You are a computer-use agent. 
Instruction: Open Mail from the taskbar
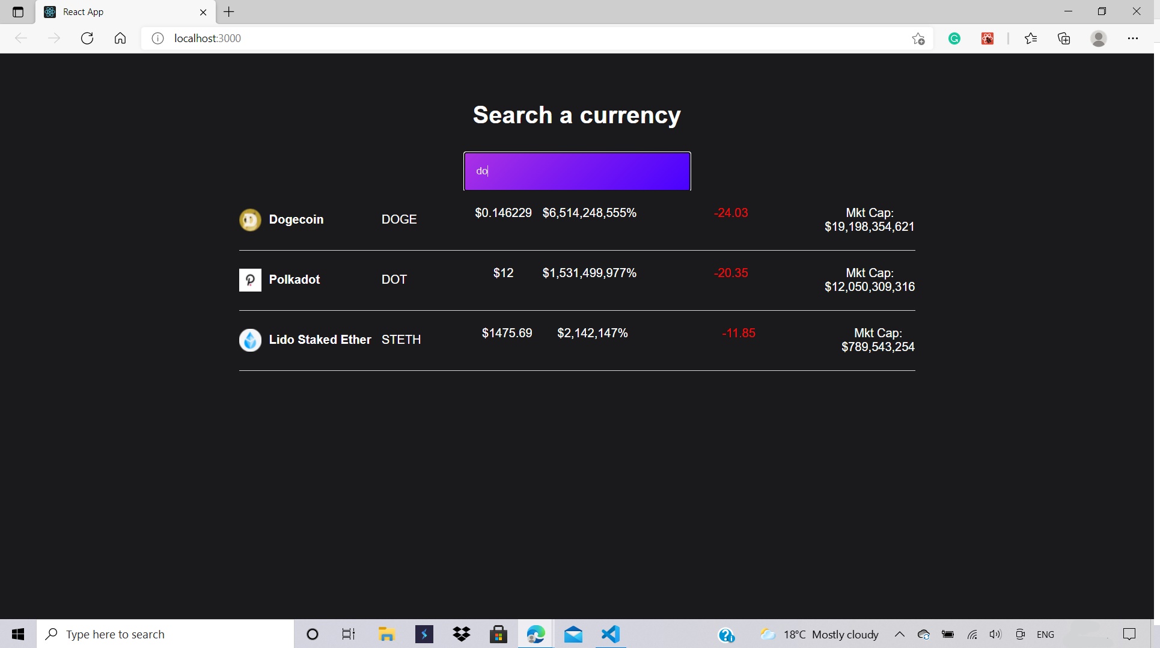click(573, 634)
